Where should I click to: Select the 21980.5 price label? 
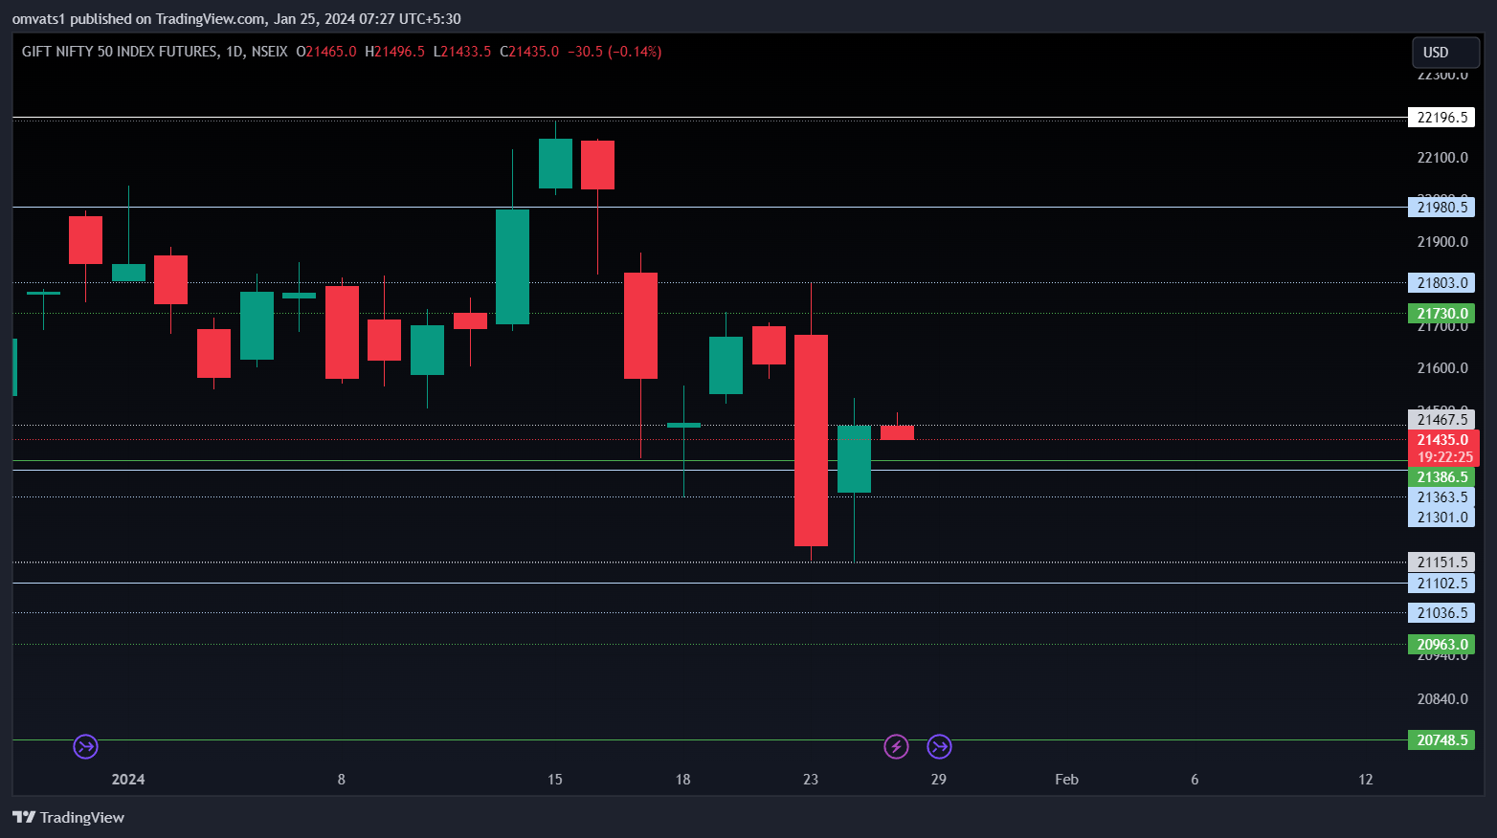pos(1441,207)
